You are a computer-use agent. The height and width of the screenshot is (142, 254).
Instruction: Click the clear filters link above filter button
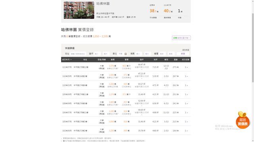point(186,50)
